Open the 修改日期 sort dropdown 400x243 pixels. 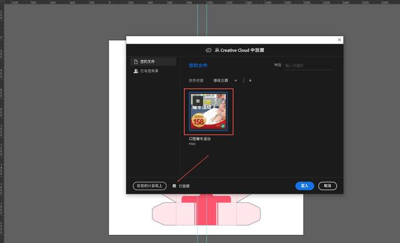pos(225,81)
